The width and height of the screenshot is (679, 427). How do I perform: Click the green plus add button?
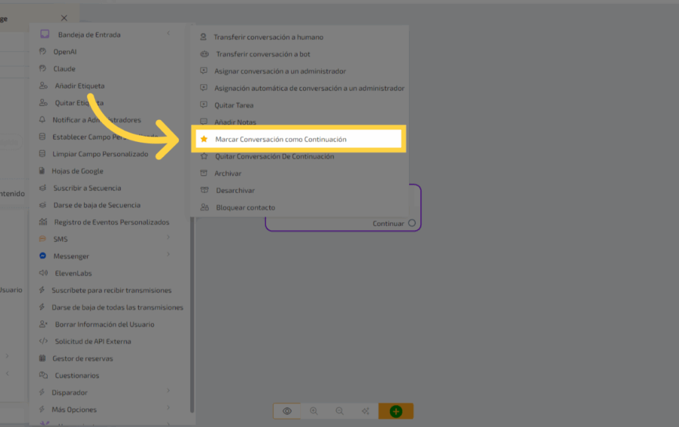click(x=396, y=411)
